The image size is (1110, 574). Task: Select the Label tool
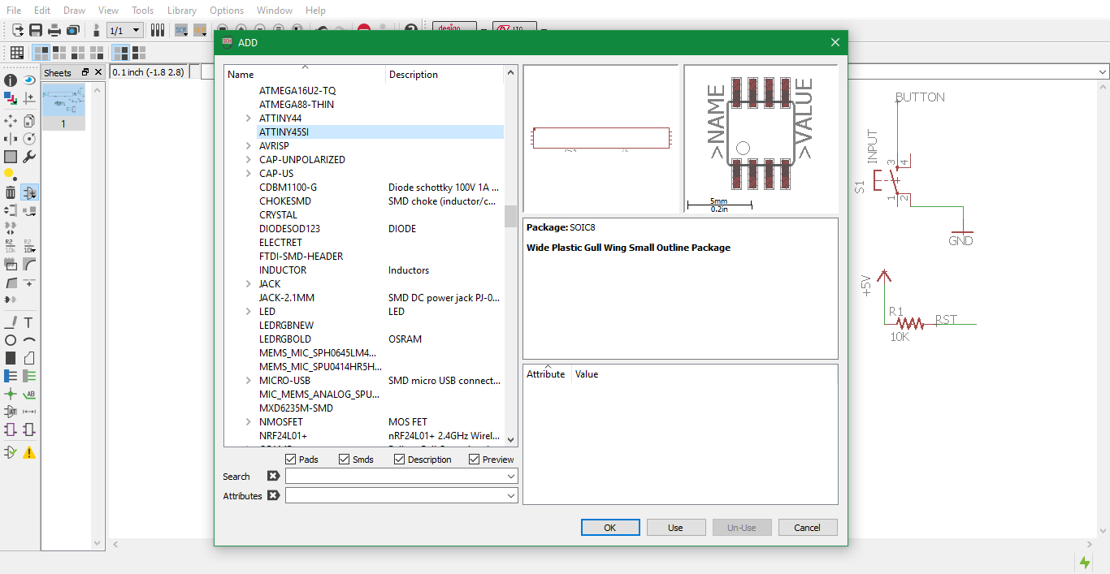29,394
